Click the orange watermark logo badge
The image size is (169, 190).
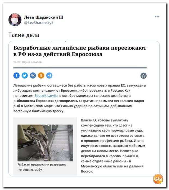click(x=158, y=179)
